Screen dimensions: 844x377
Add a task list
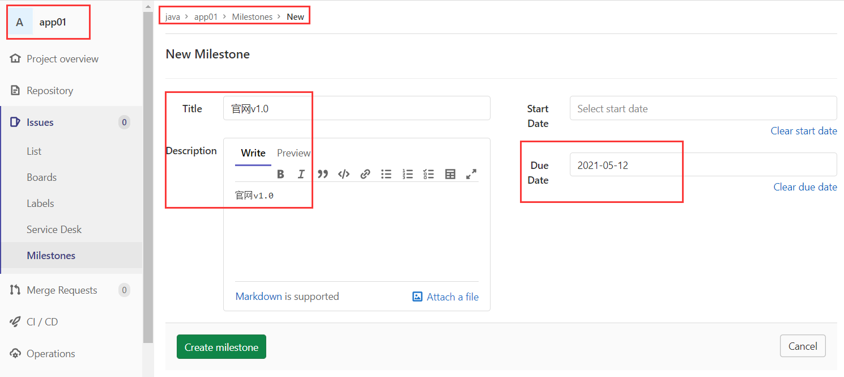tap(429, 174)
